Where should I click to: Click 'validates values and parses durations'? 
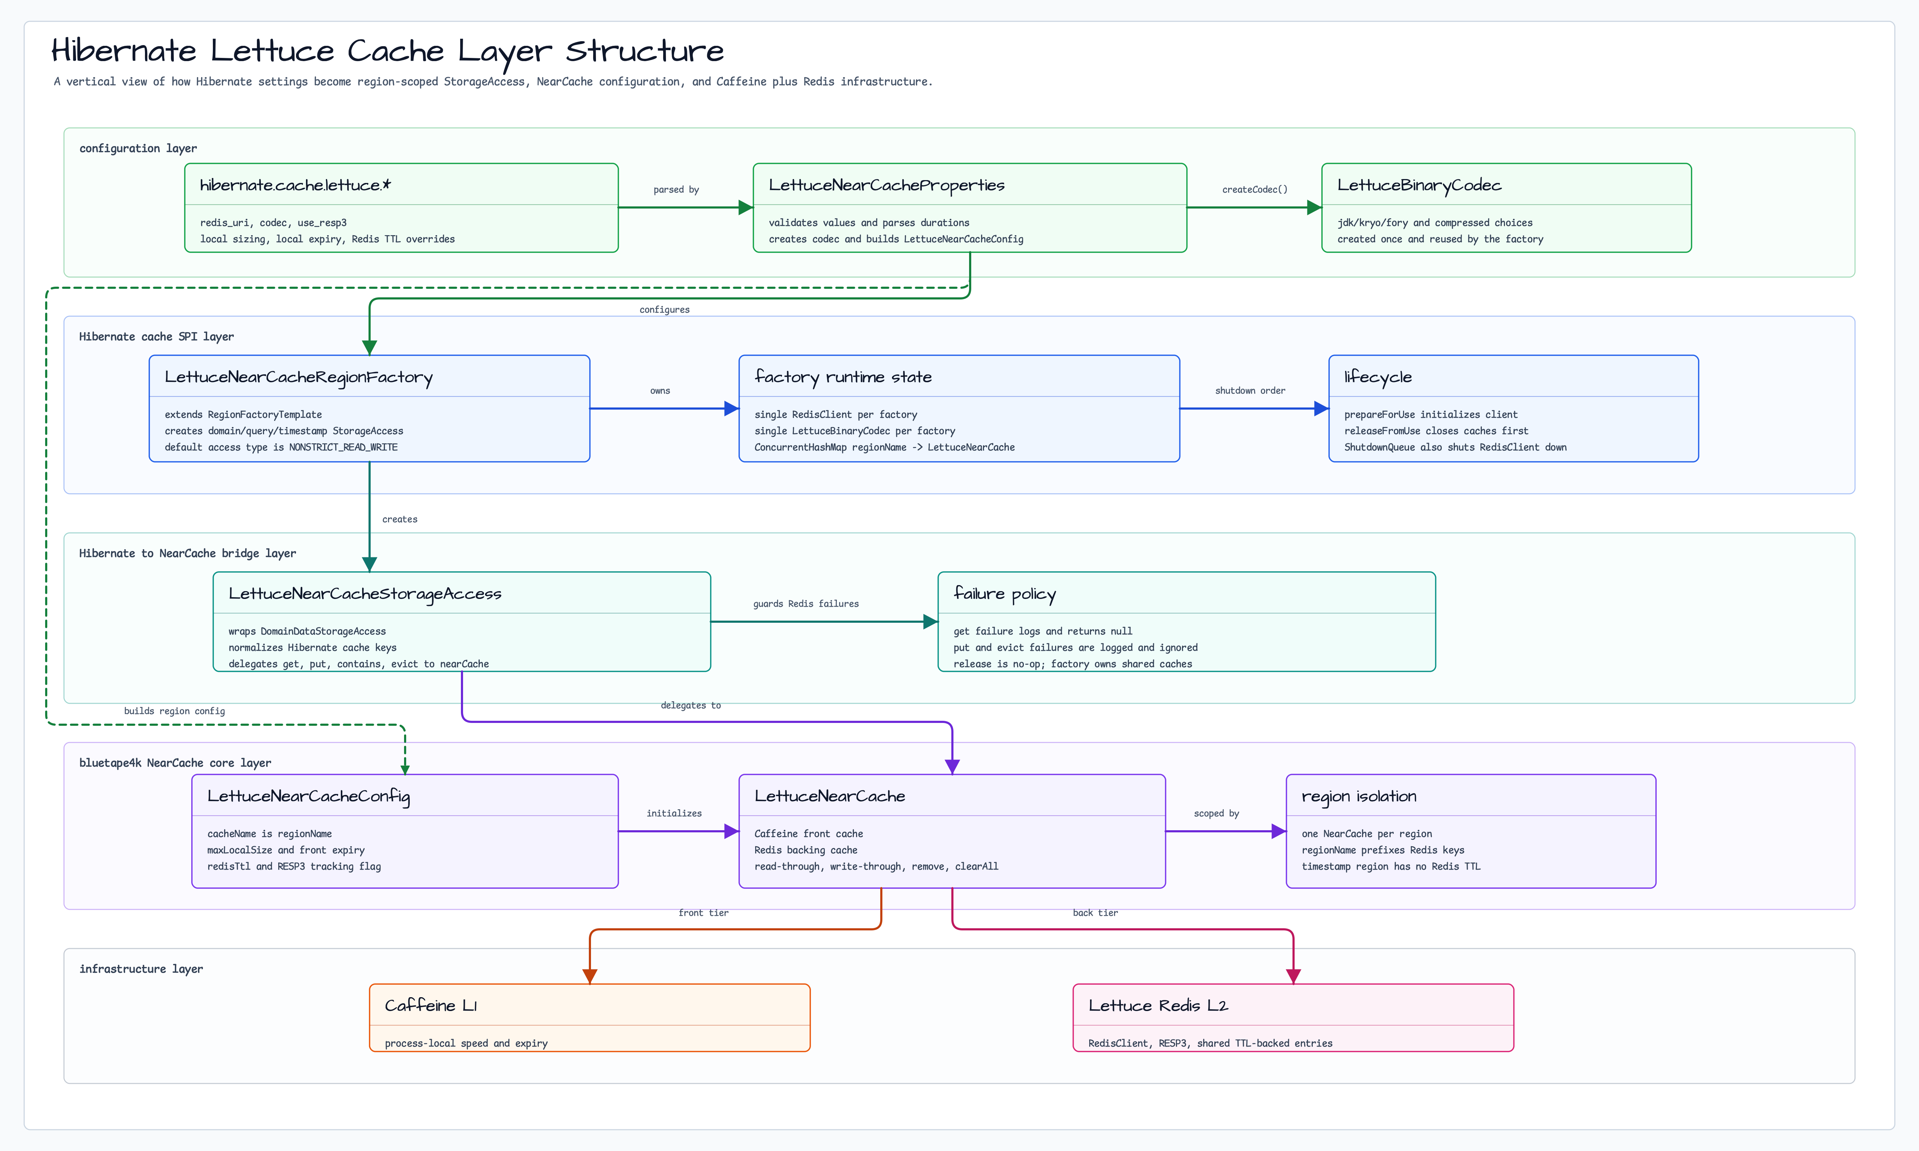coord(870,223)
